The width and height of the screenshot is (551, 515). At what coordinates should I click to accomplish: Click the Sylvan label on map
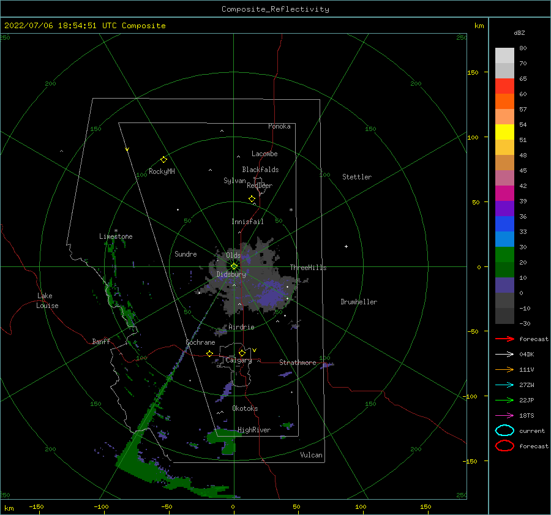234,181
